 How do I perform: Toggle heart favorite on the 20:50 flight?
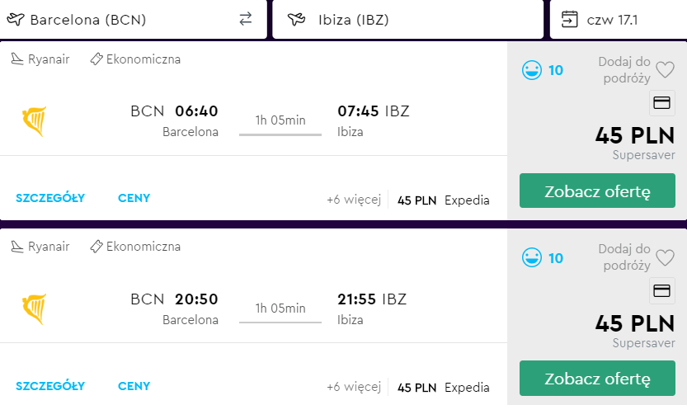pos(665,258)
